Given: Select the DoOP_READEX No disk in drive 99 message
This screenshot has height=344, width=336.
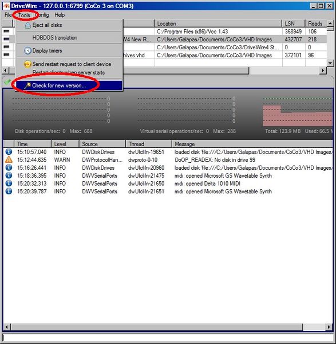Looking at the screenshot, I should click(x=215, y=160).
